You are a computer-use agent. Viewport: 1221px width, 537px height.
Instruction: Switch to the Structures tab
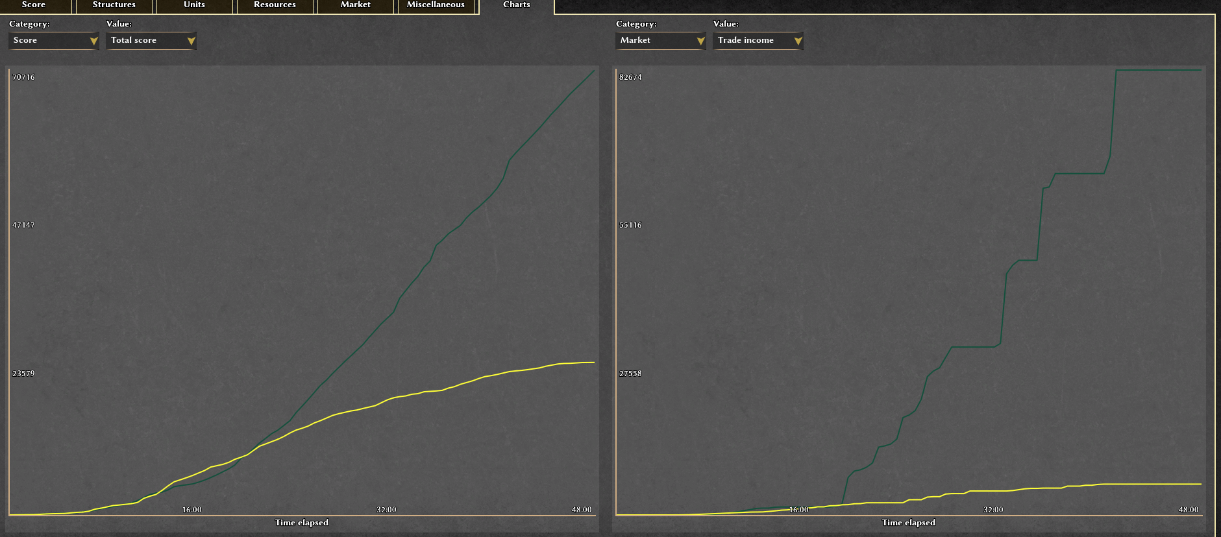(x=114, y=5)
